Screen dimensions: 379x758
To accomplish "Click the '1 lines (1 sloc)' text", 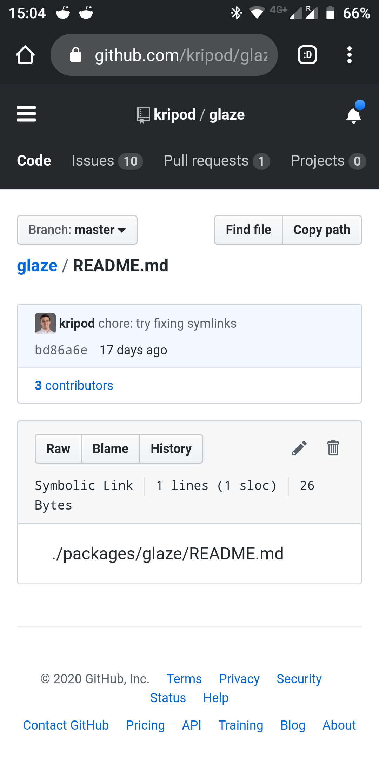I will [217, 486].
